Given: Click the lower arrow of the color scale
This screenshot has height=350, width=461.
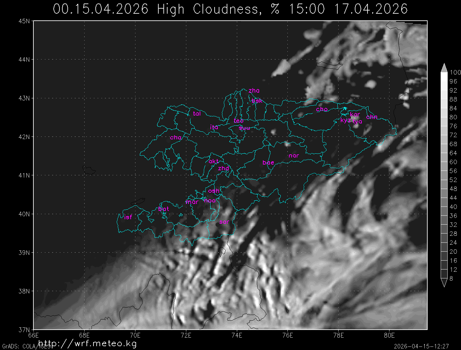Looking at the screenshot, I should pyautogui.click(x=444, y=283).
